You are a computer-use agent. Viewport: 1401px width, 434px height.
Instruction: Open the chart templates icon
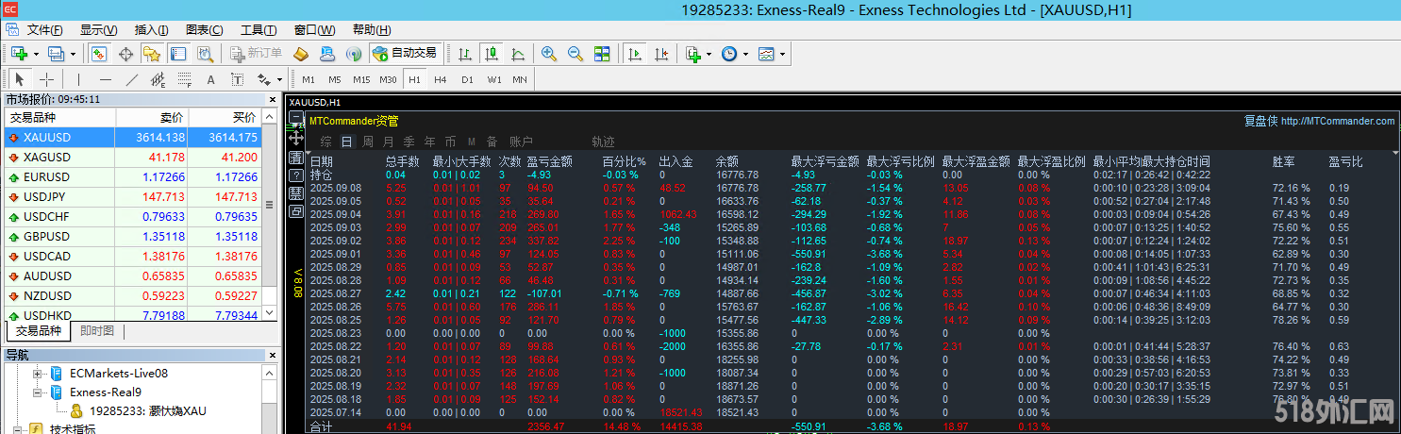tap(766, 54)
